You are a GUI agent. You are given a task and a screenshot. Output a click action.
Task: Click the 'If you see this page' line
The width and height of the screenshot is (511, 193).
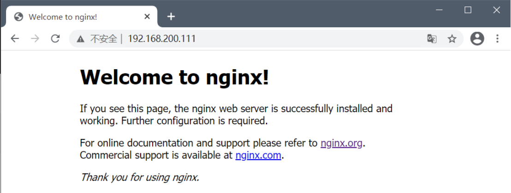pyautogui.click(x=236, y=109)
